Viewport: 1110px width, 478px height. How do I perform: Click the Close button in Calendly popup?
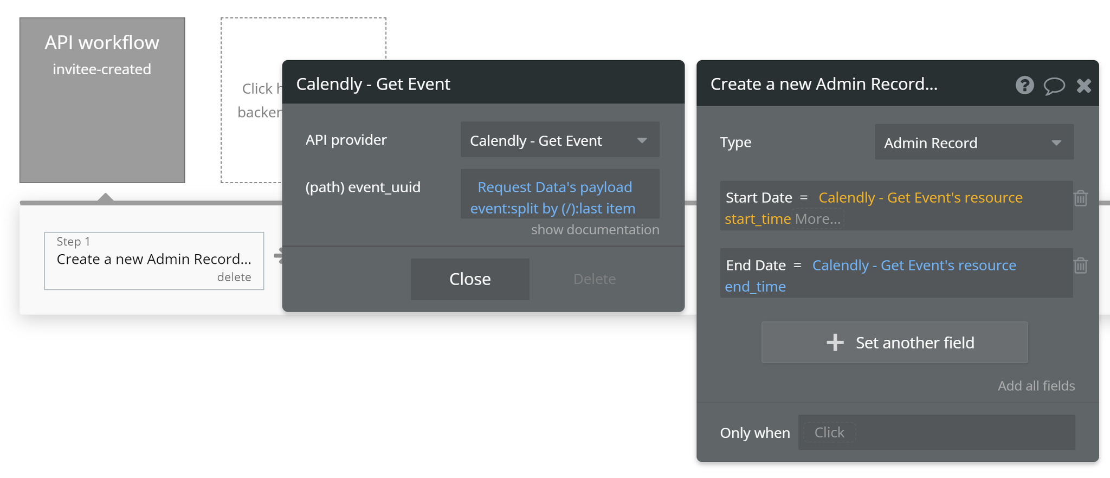(470, 279)
